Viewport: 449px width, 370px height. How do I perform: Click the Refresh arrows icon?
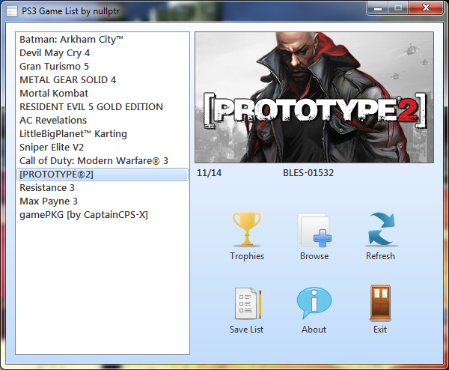click(x=381, y=229)
